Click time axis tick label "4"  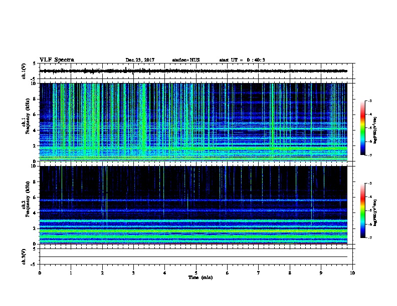(165, 273)
